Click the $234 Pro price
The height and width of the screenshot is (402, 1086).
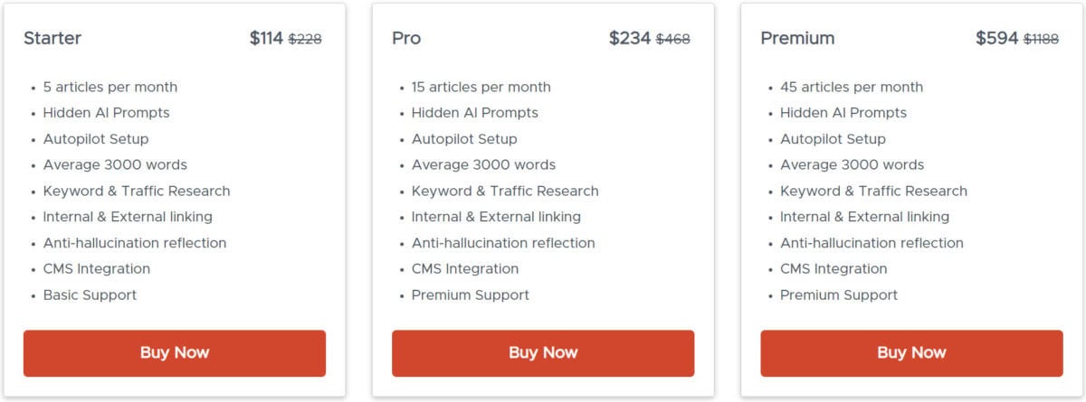click(630, 39)
